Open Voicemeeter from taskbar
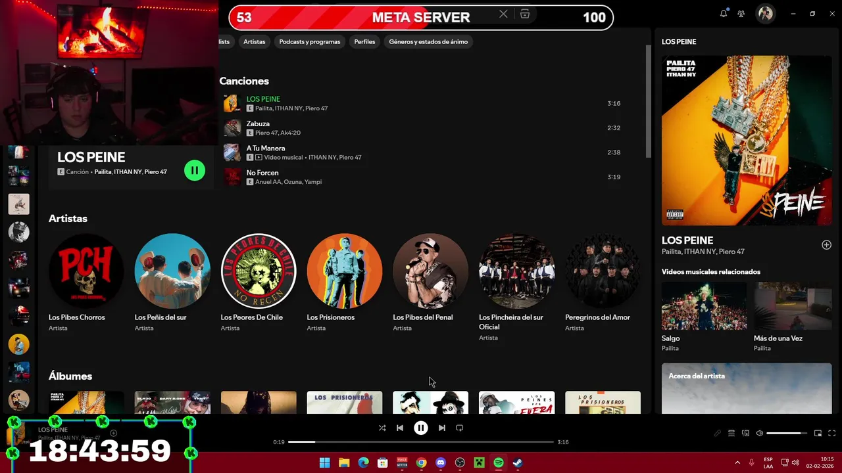The image size is (842, 473). (x=402, y=462)
